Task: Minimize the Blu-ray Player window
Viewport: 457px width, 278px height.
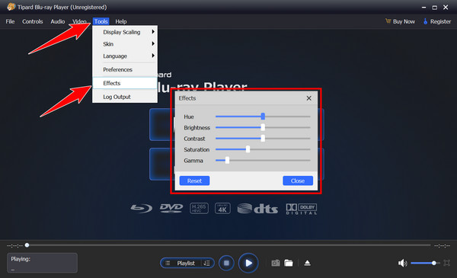Action: (x=423, y=8)
